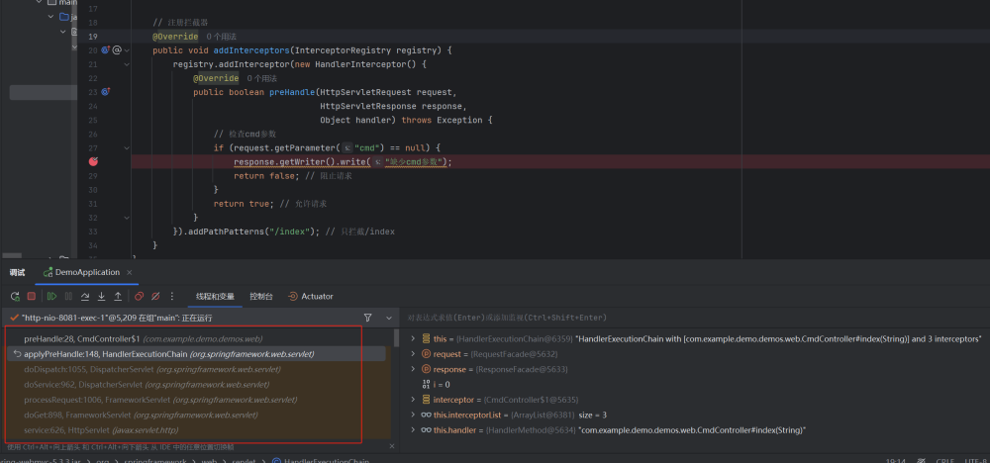Image resolution: width=990 pixels, height=463 pixels.
Task: Click the thread filter funnel icon
Action: 368,318
